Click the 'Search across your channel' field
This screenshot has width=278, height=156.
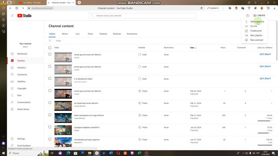(x=142, y=16)
